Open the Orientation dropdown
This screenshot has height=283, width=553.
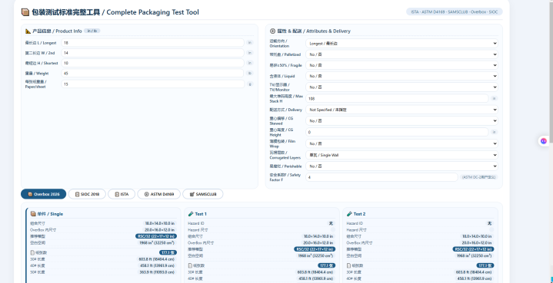(401, 44)
